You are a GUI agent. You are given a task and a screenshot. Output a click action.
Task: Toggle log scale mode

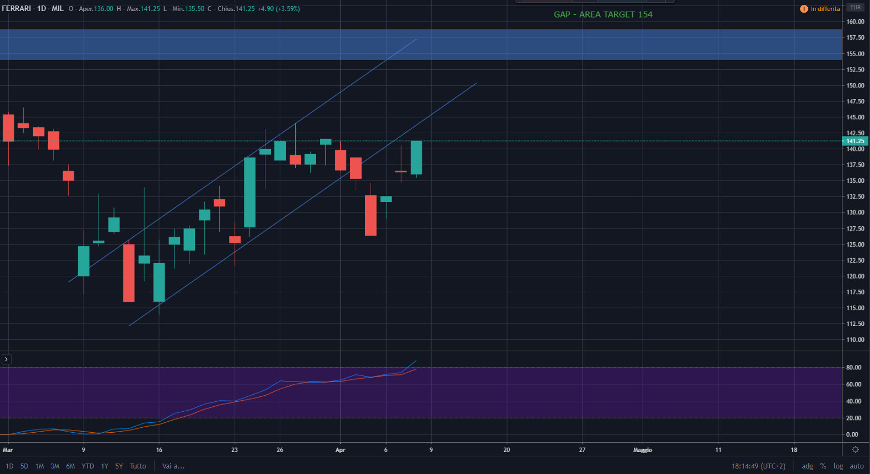pos(838,466)
